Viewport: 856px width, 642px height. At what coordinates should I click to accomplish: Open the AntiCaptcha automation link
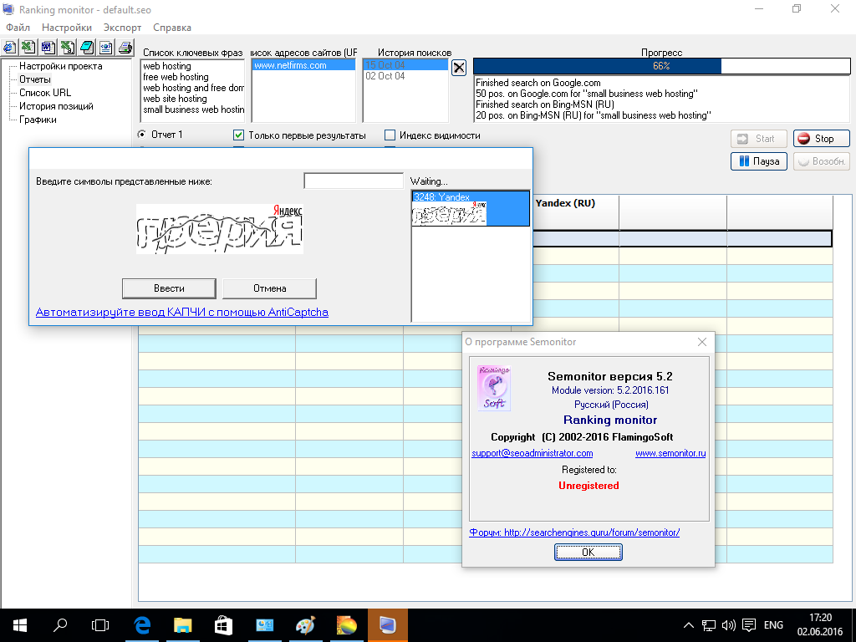181,312
